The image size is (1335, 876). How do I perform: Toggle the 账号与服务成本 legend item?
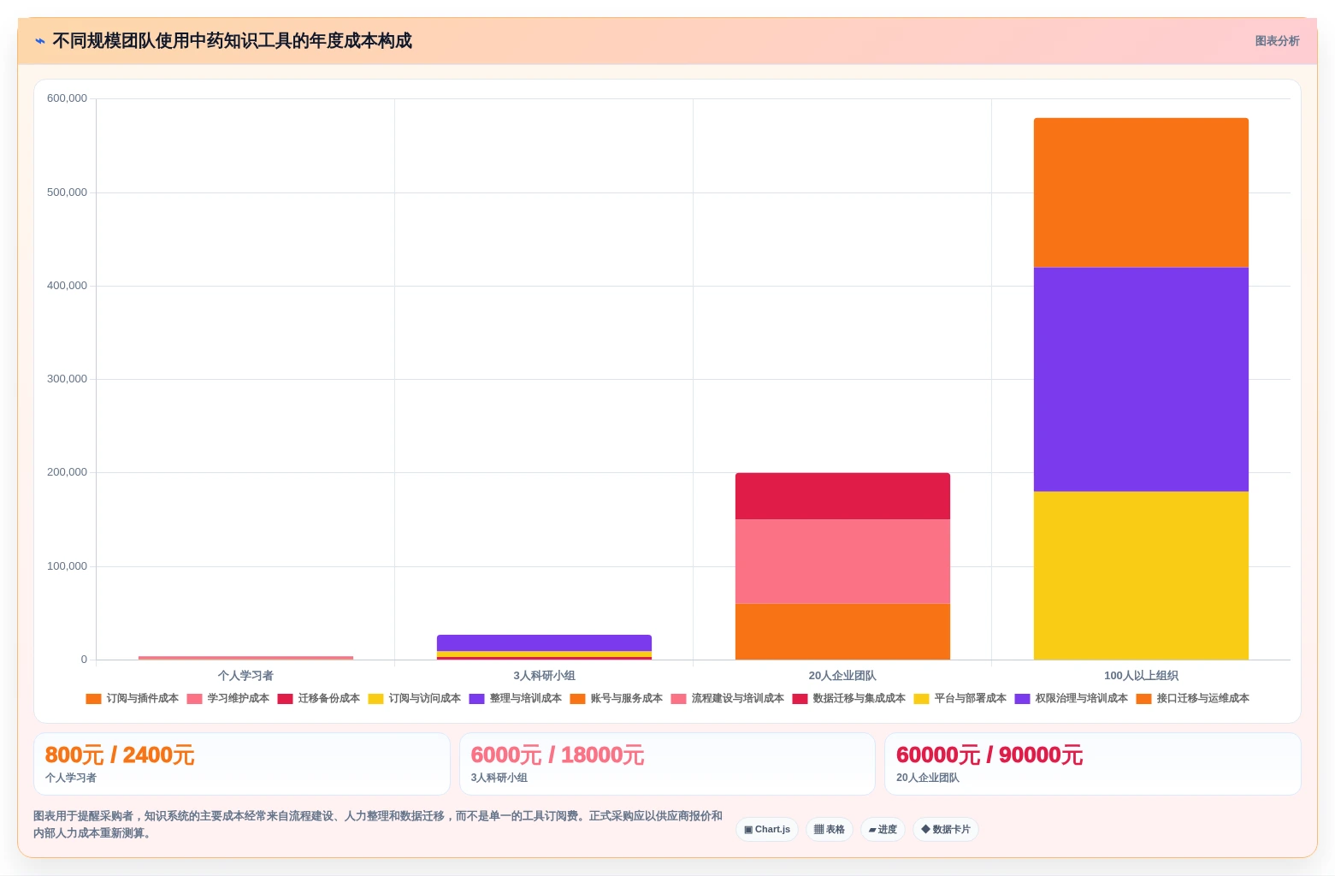617,699
